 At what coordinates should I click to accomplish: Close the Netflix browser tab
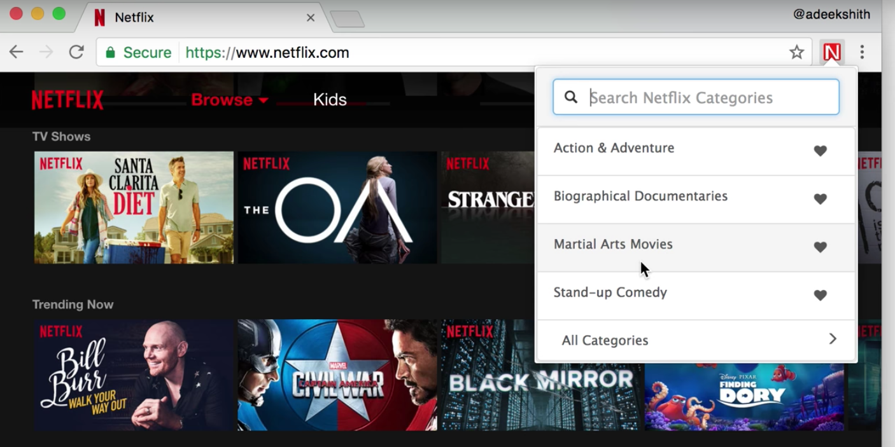311,18
